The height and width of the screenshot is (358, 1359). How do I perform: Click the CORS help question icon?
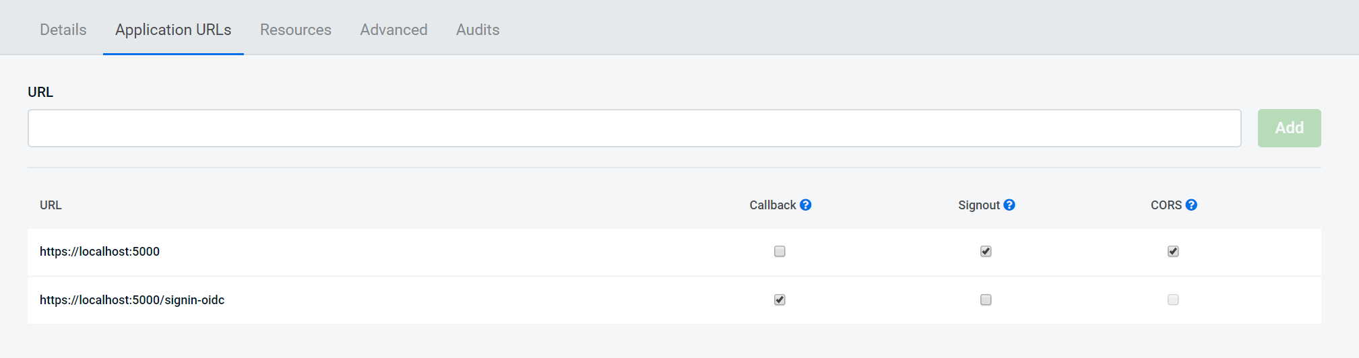(x=1191, y=205)
